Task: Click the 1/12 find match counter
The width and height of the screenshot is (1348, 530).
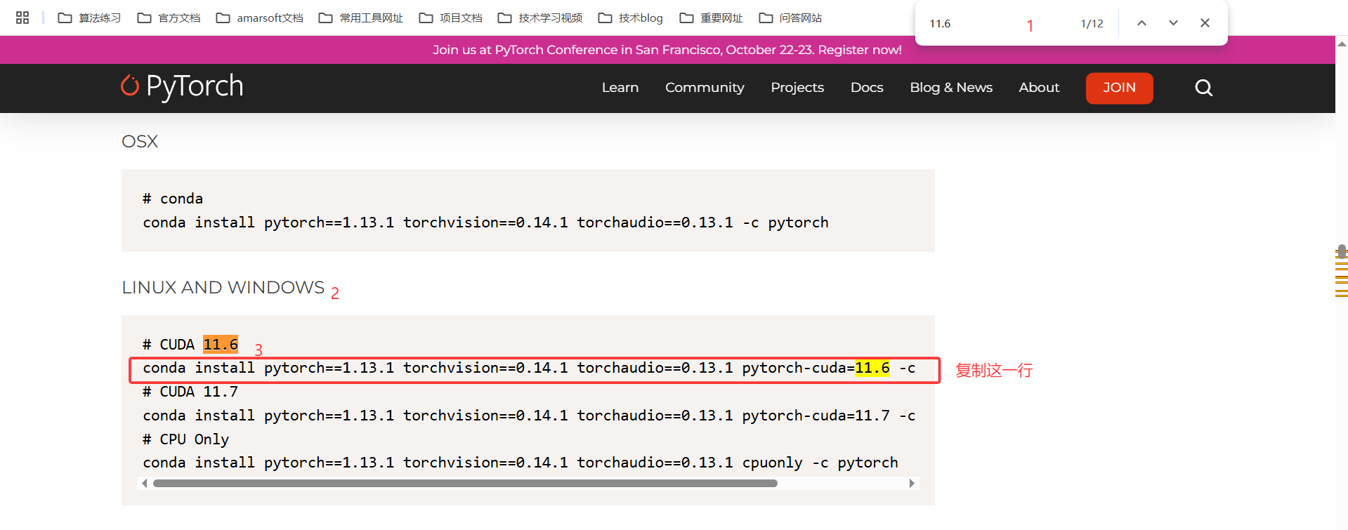Action: coord(1092,24)
